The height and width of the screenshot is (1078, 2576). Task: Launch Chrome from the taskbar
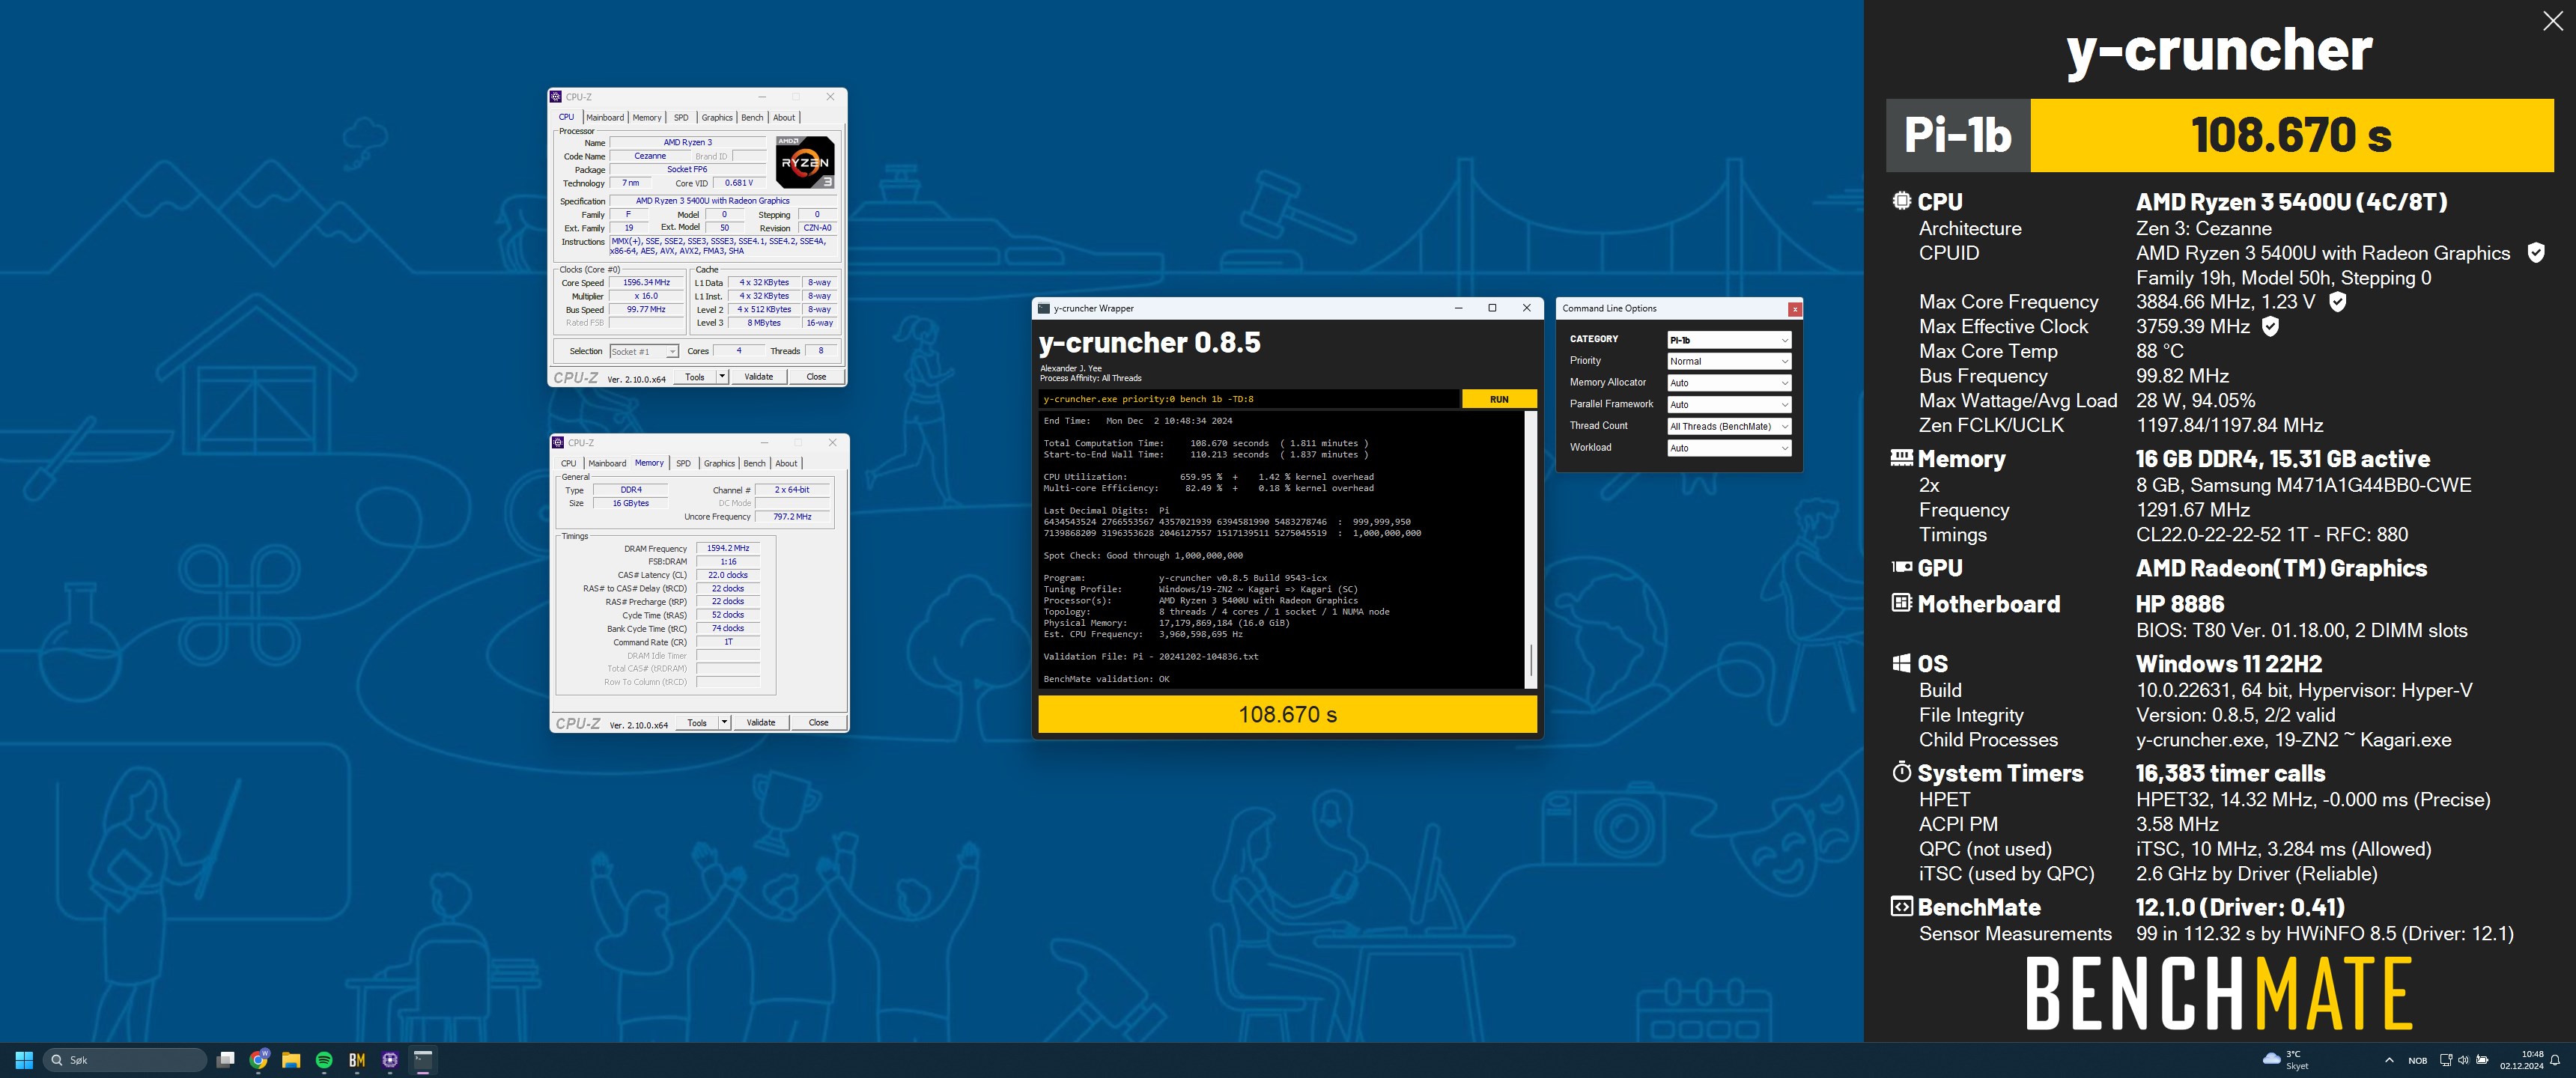click(x=259, y=1060)
